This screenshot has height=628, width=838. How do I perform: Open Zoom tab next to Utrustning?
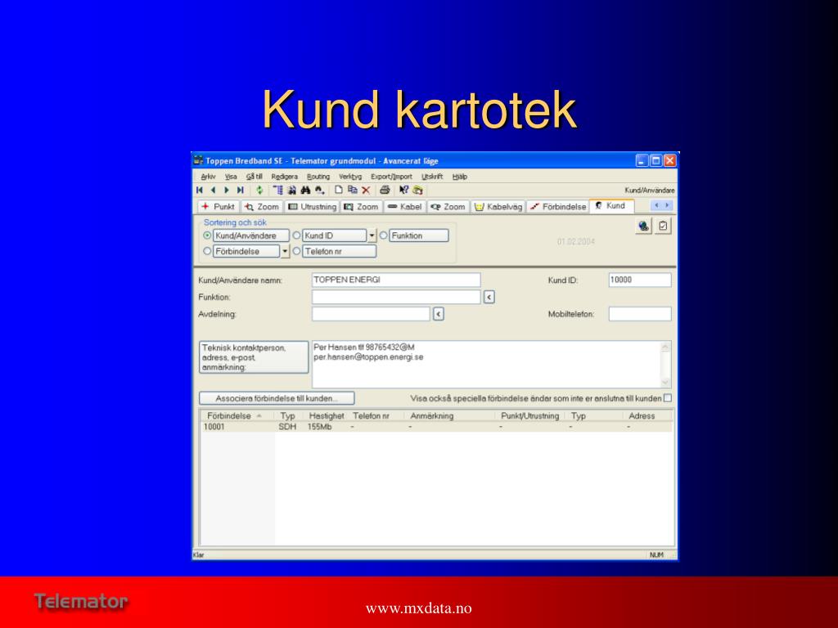[x=361, y=207]
